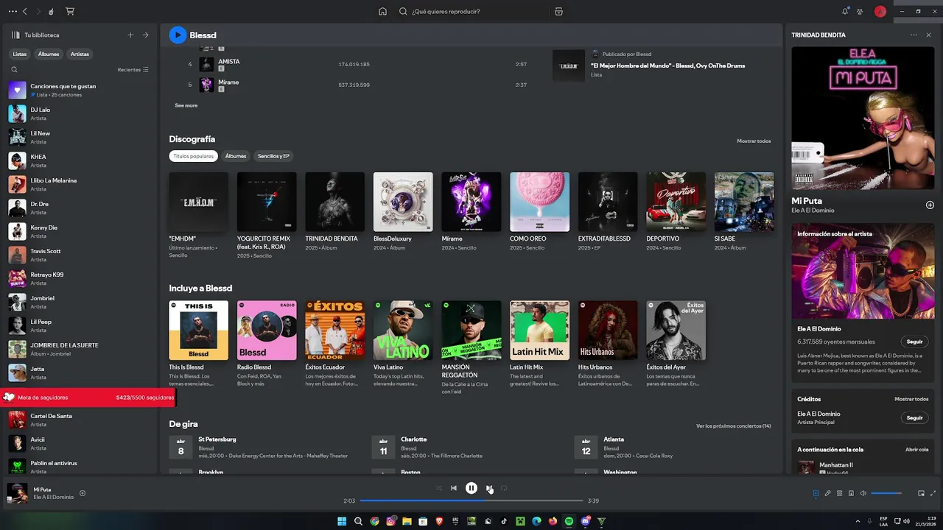Follow Ele A El Dominio in artist info
Image resolution: width=943 pixels, height=530 pixels.
pyautogui.click(x=914, y=342)
